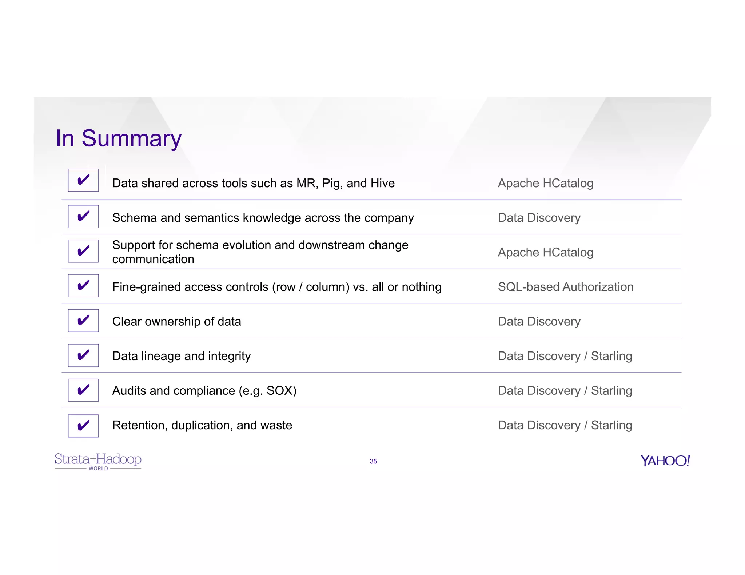Click the checkbox beside Data lineage and integrity
745x575 pixels.
coord(83,355)
